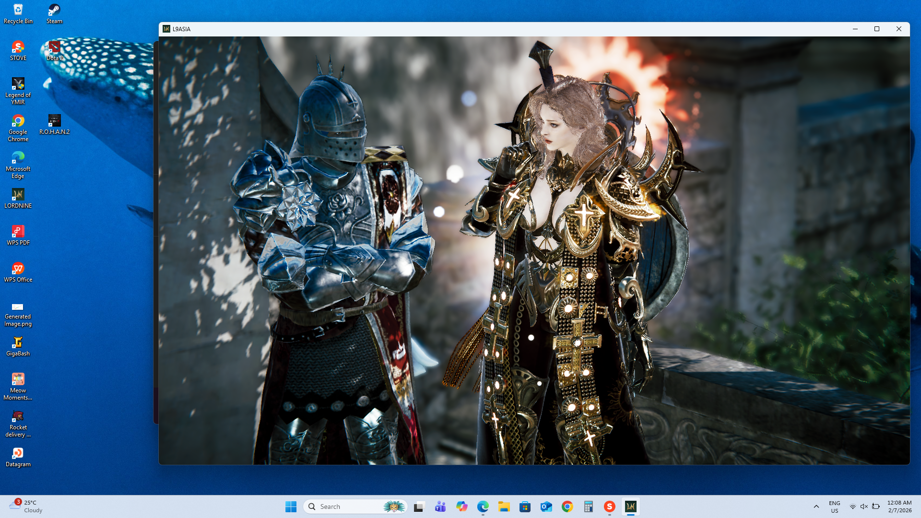Open the Recycle Bin icon

coord(18,13)
